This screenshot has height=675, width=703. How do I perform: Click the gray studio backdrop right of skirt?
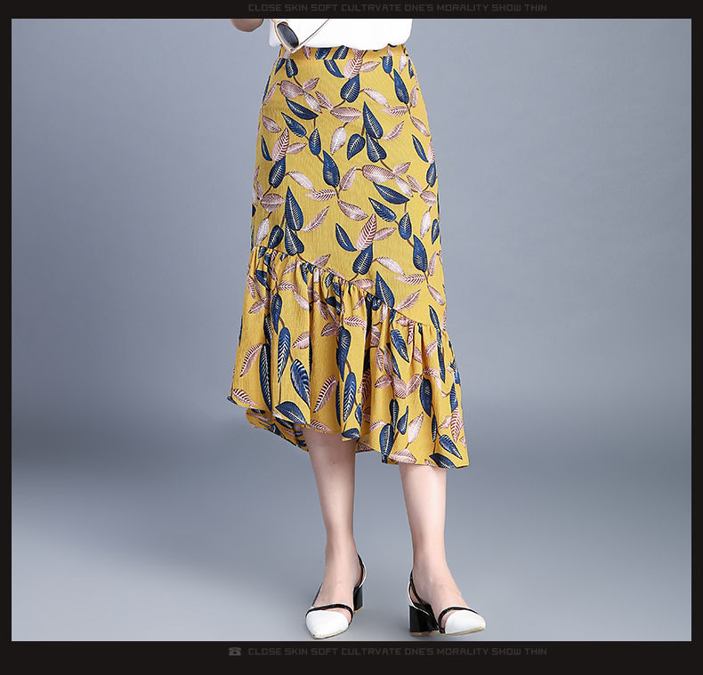(570, 267)
